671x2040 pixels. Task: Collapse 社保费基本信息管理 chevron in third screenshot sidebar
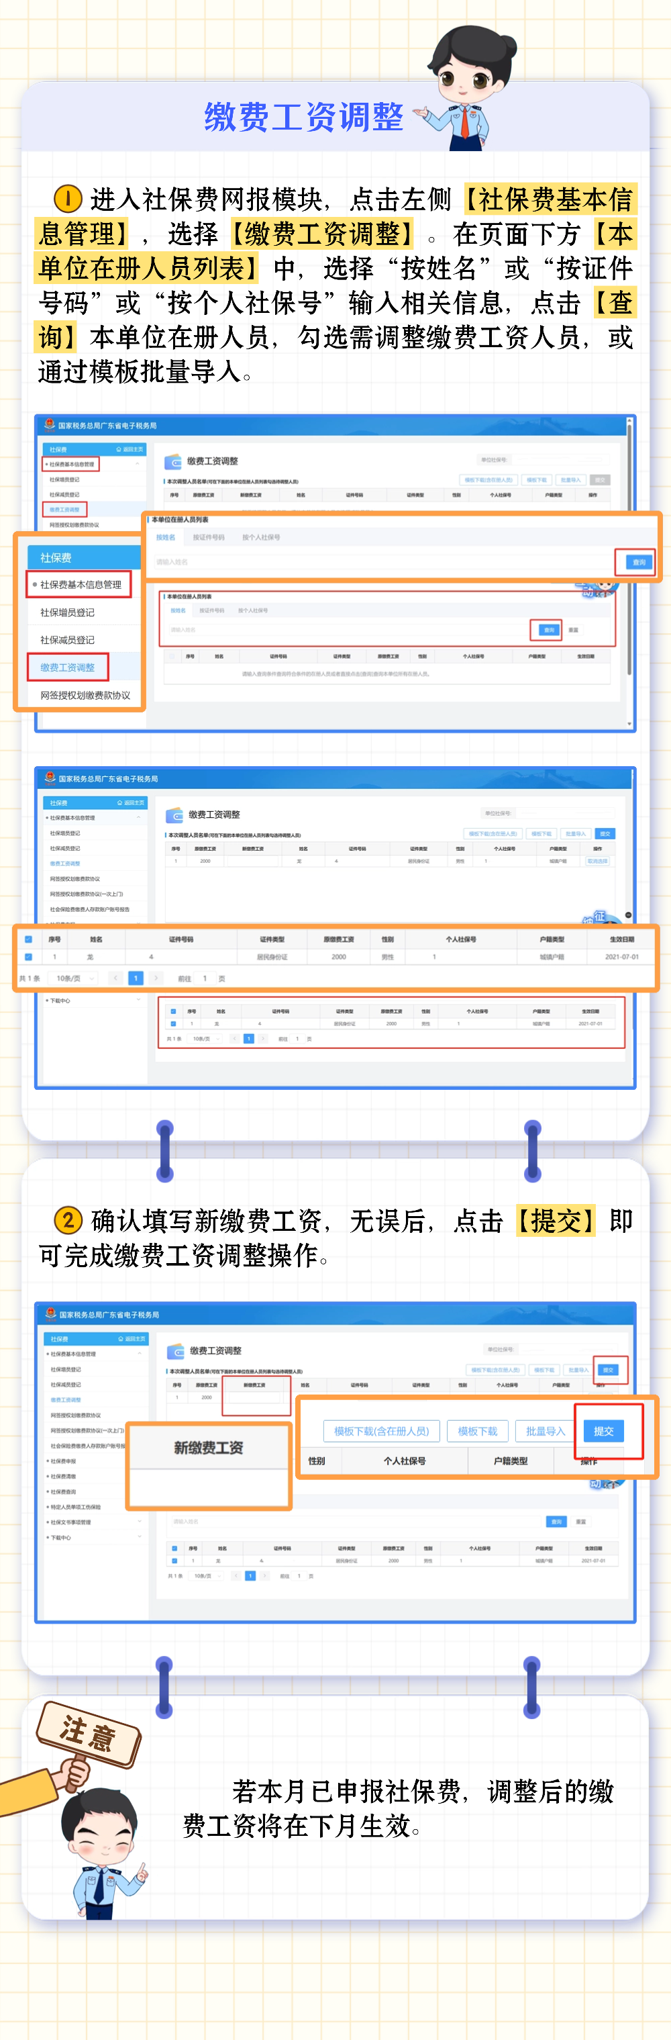pos(140,1354)
